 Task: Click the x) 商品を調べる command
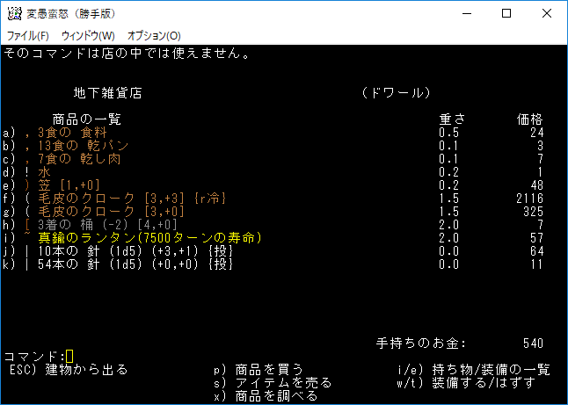coord(266,395)
